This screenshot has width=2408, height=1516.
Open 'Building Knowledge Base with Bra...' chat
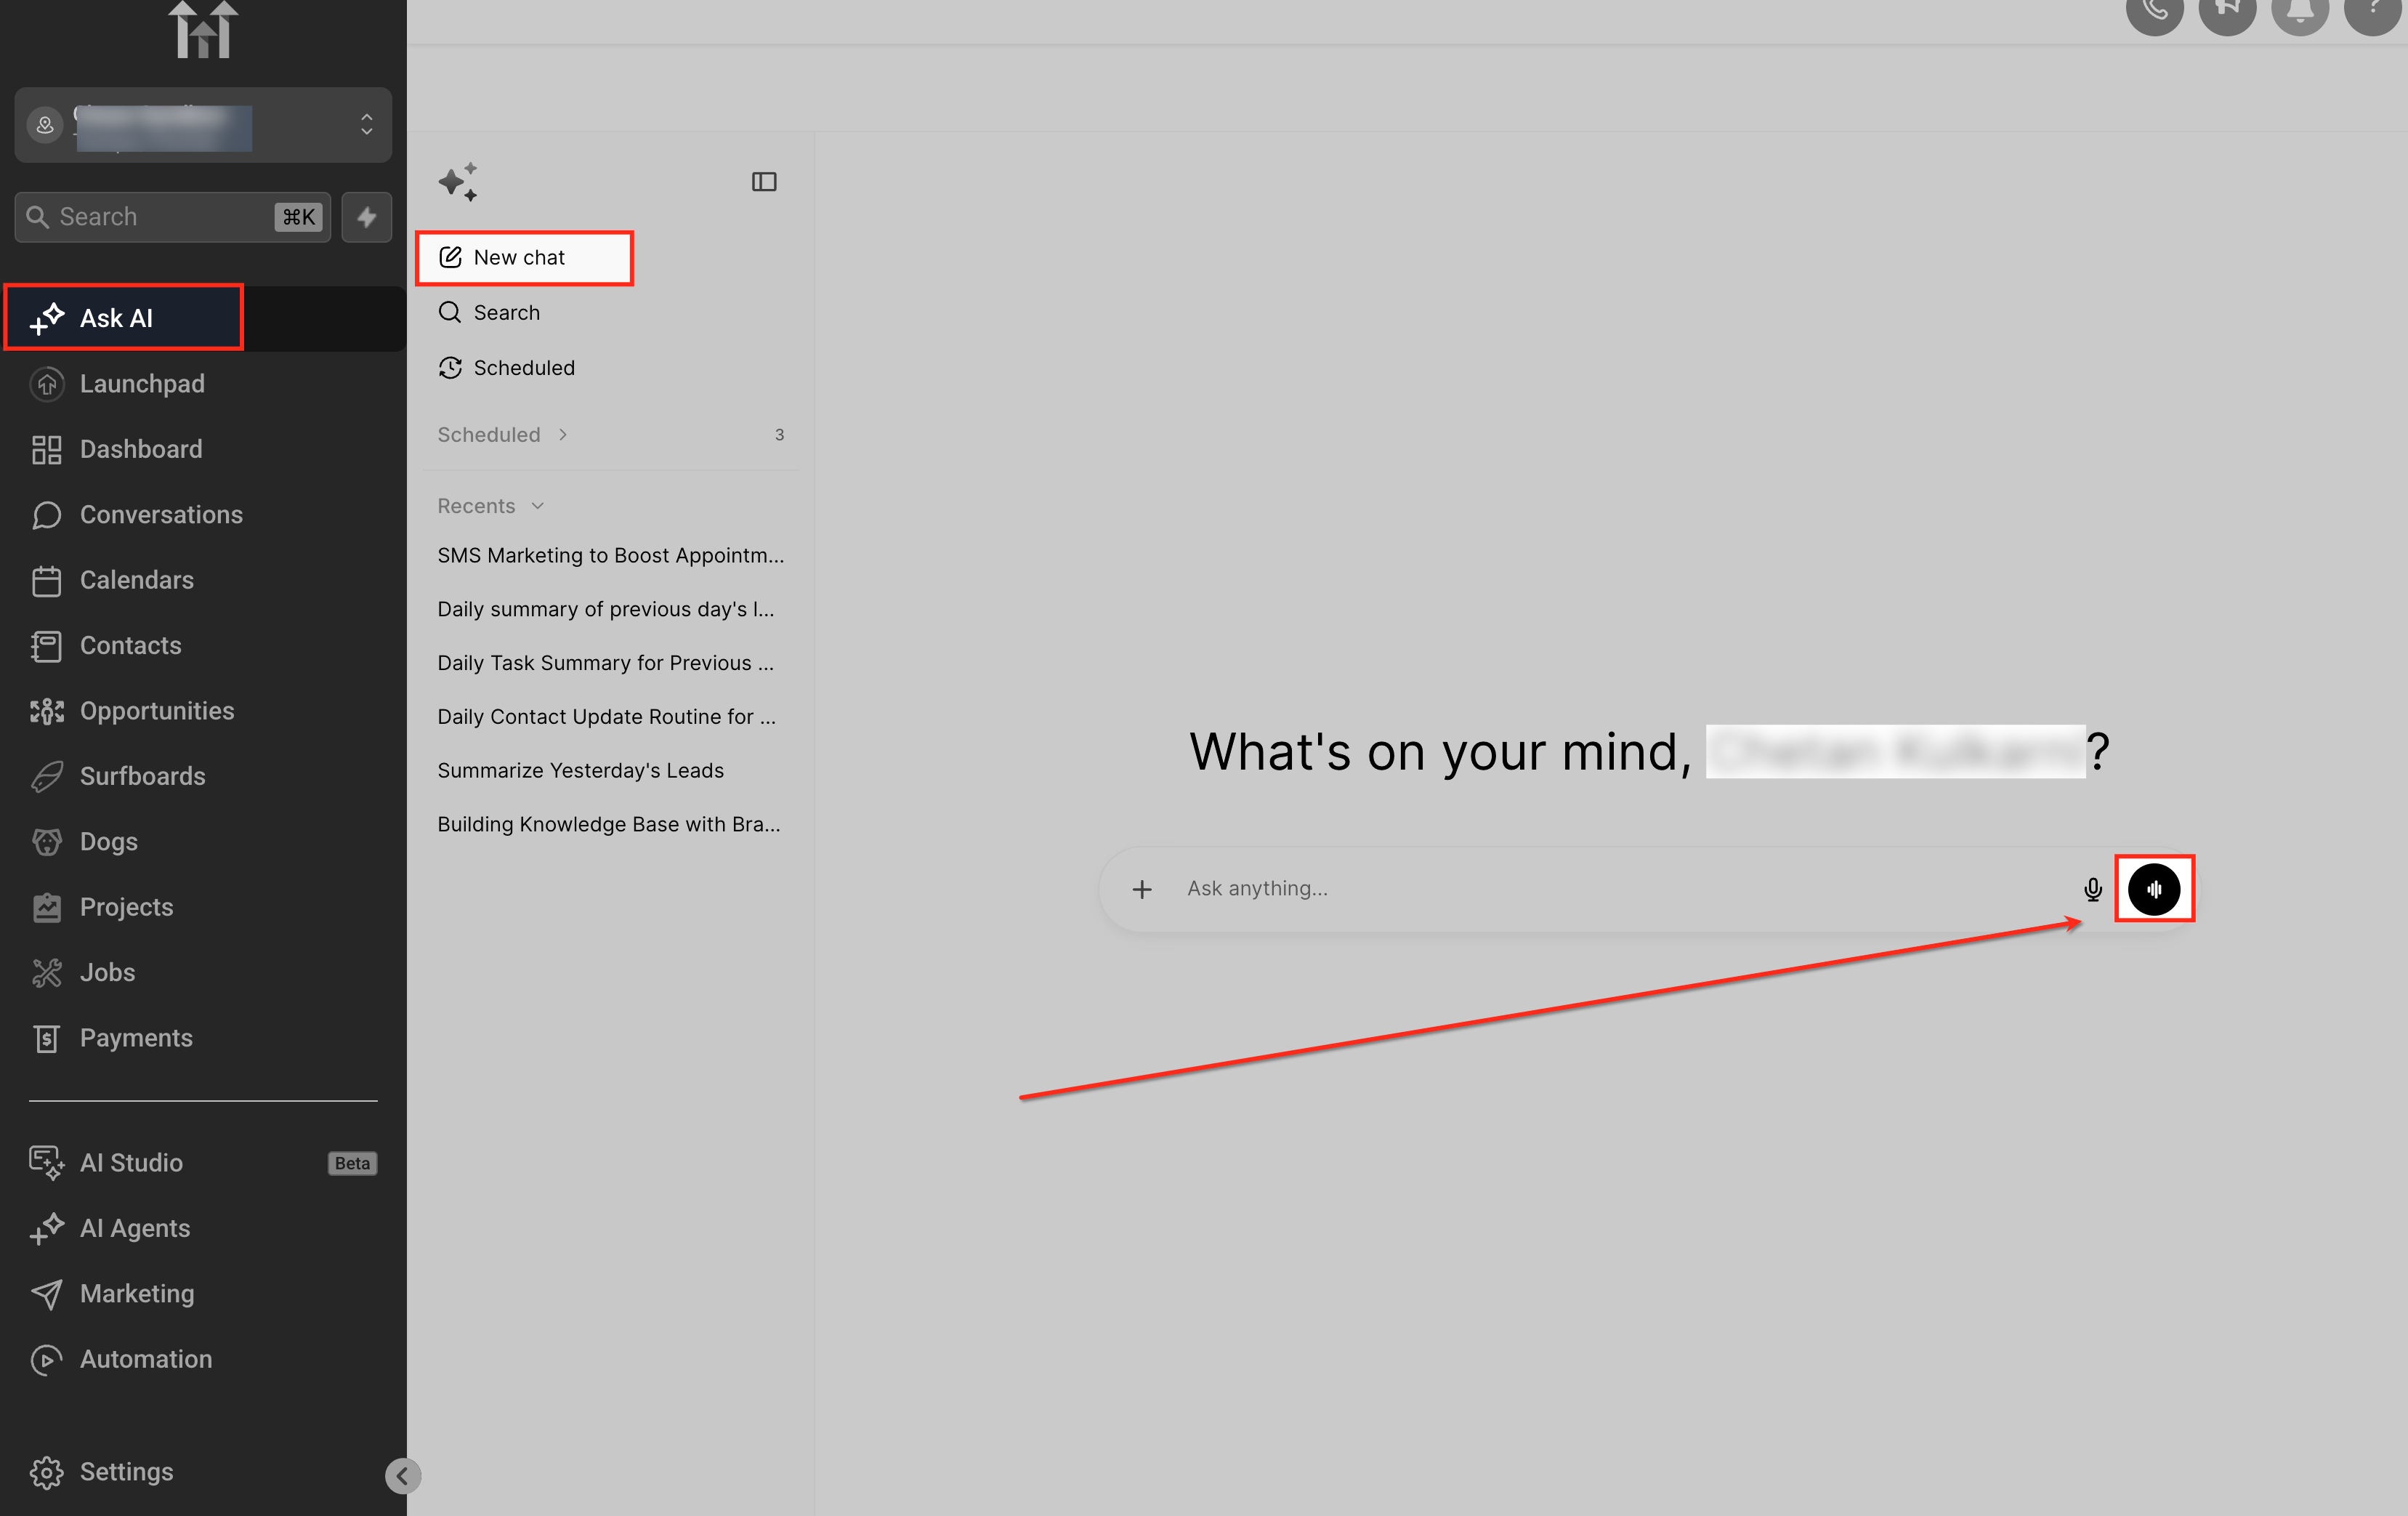coord(608,825)
